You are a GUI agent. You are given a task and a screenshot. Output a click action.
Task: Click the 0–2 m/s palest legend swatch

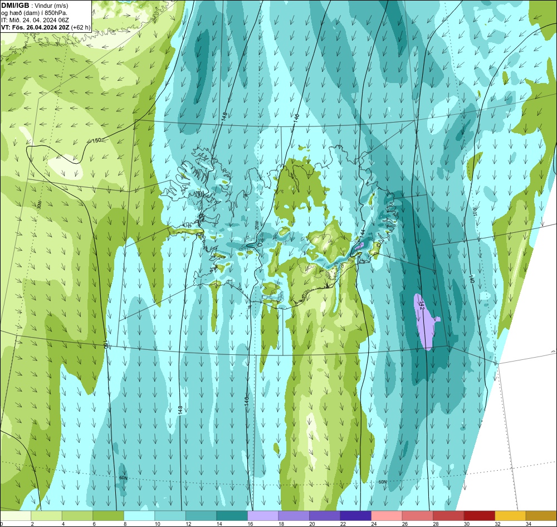16,516
